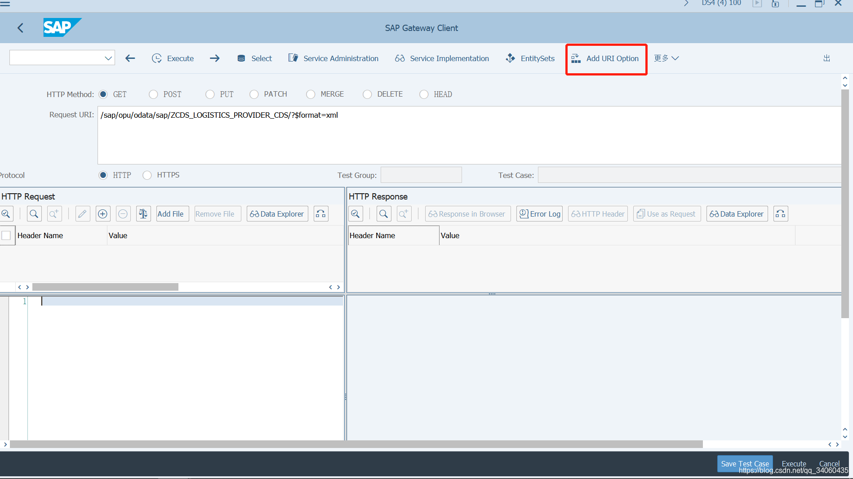Click line 1 of the request body editor
Image resolution: width=853 pixels, height=479 pixels.
[x=192, y=301]
